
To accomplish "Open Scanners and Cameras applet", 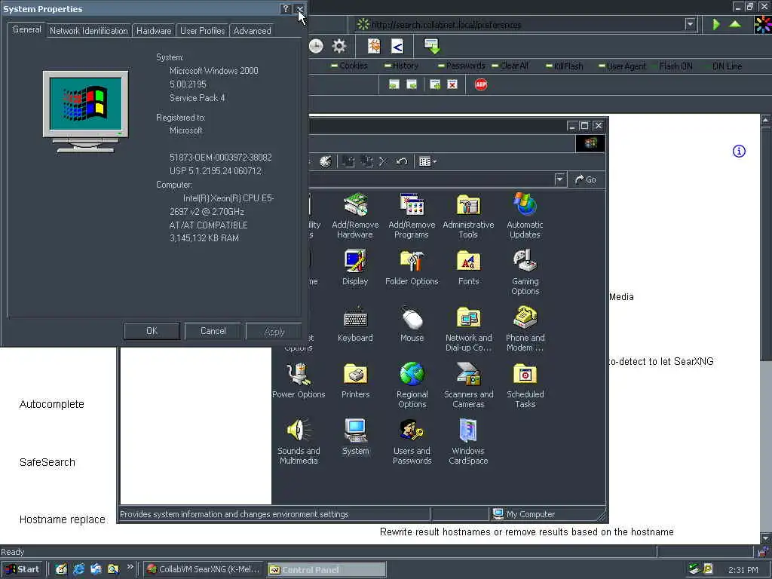I will 468,385.
